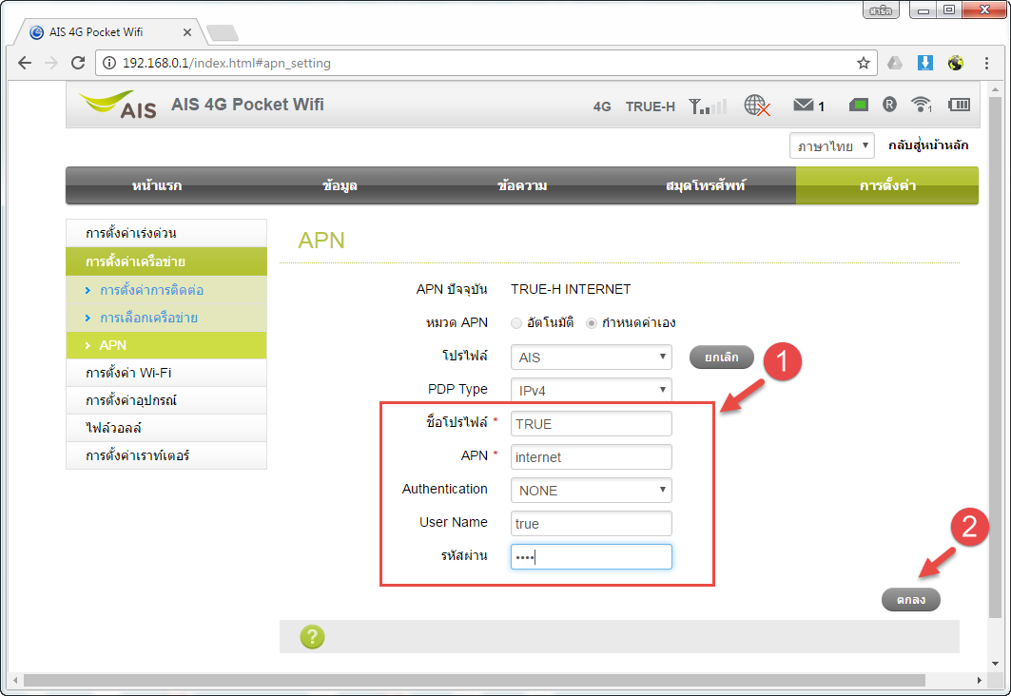
Task: Select the APN sidebar submenu item
Action: [x=166, y=345]
